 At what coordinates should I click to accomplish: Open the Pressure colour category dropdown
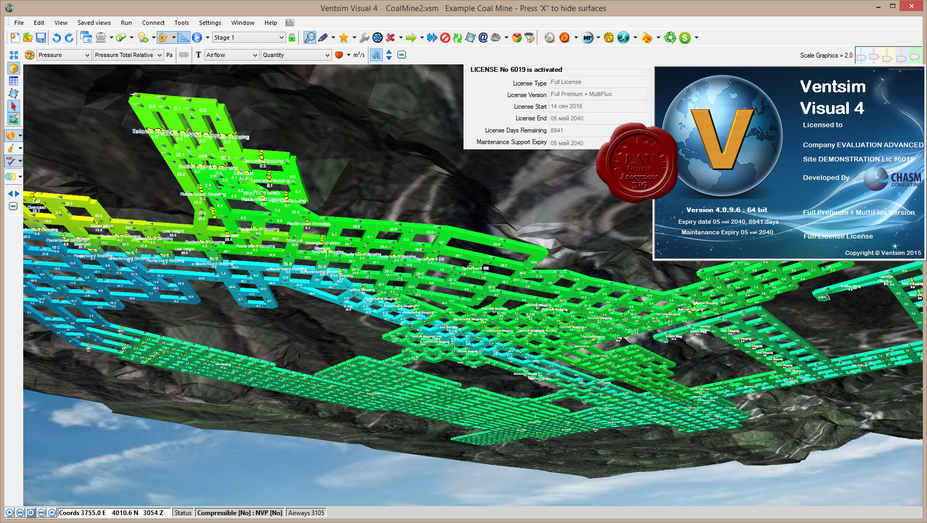point(64,55)
